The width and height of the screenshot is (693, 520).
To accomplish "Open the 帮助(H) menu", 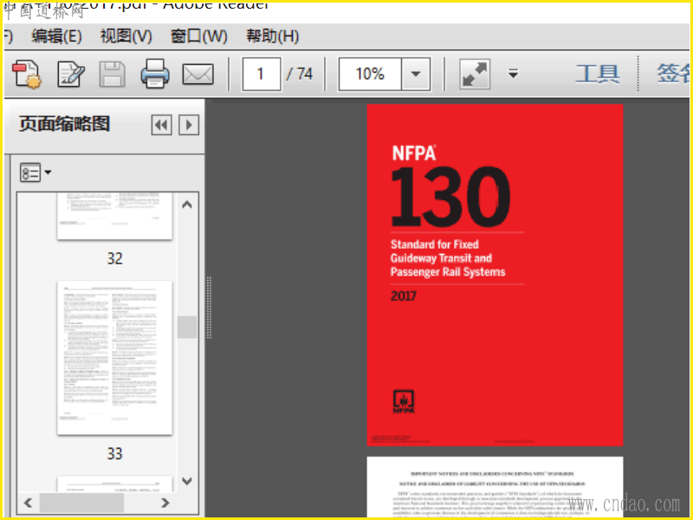I will [x=272, y=36].
